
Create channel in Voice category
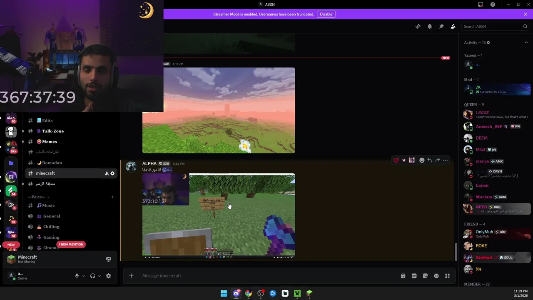pyautogui.click(x=112, y=197)
